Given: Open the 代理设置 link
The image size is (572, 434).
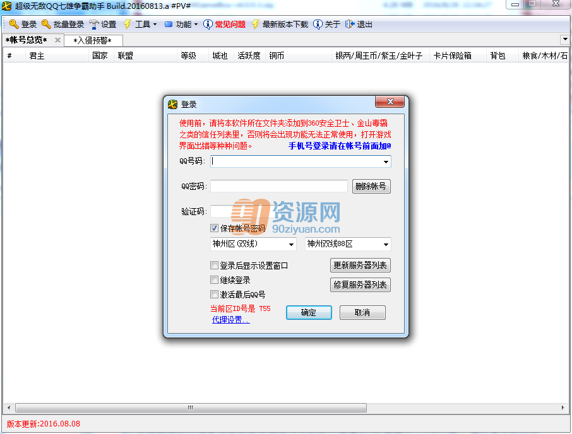Looking at the screenshot, I should [231, 320].
